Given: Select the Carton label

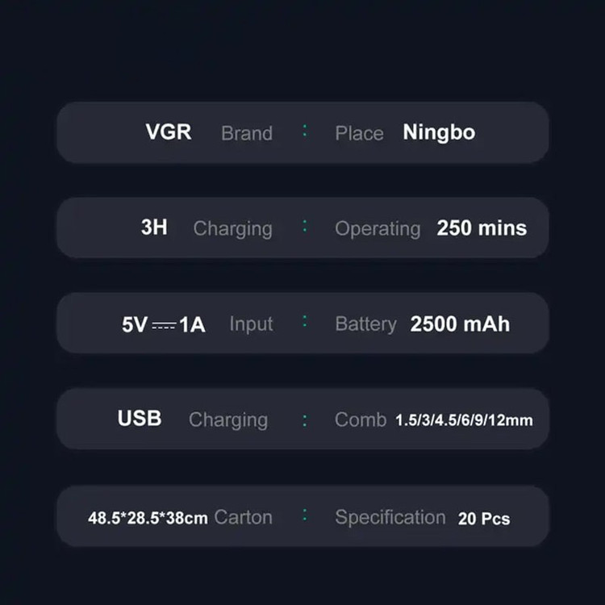Looking at the screenshot, I should pyautogui.click(x=243, y=517).
